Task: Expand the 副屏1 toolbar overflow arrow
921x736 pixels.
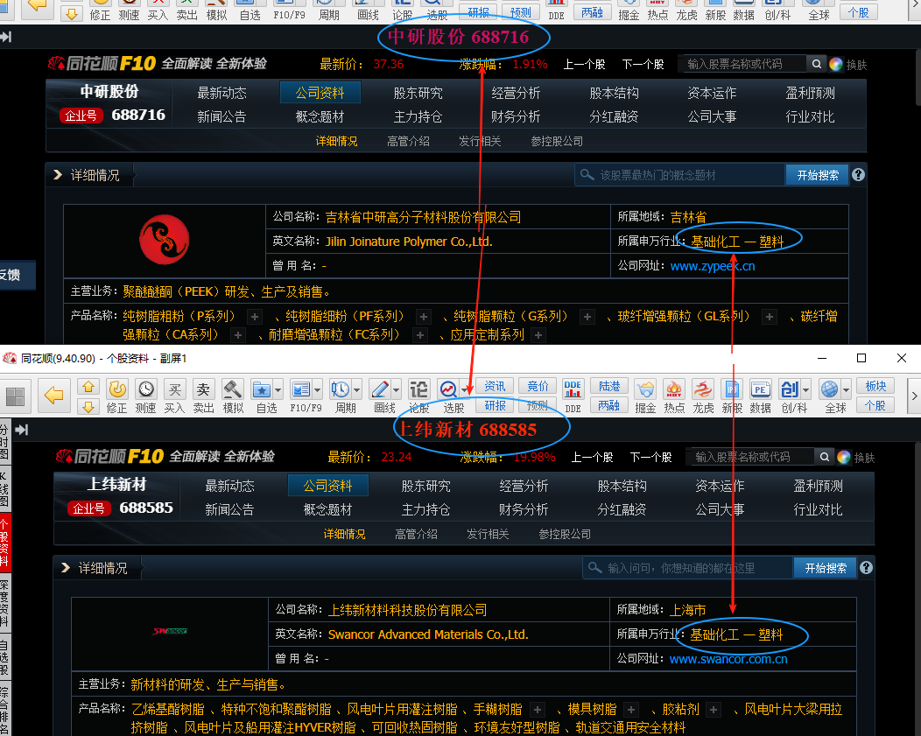Action: tap(914, 396)
